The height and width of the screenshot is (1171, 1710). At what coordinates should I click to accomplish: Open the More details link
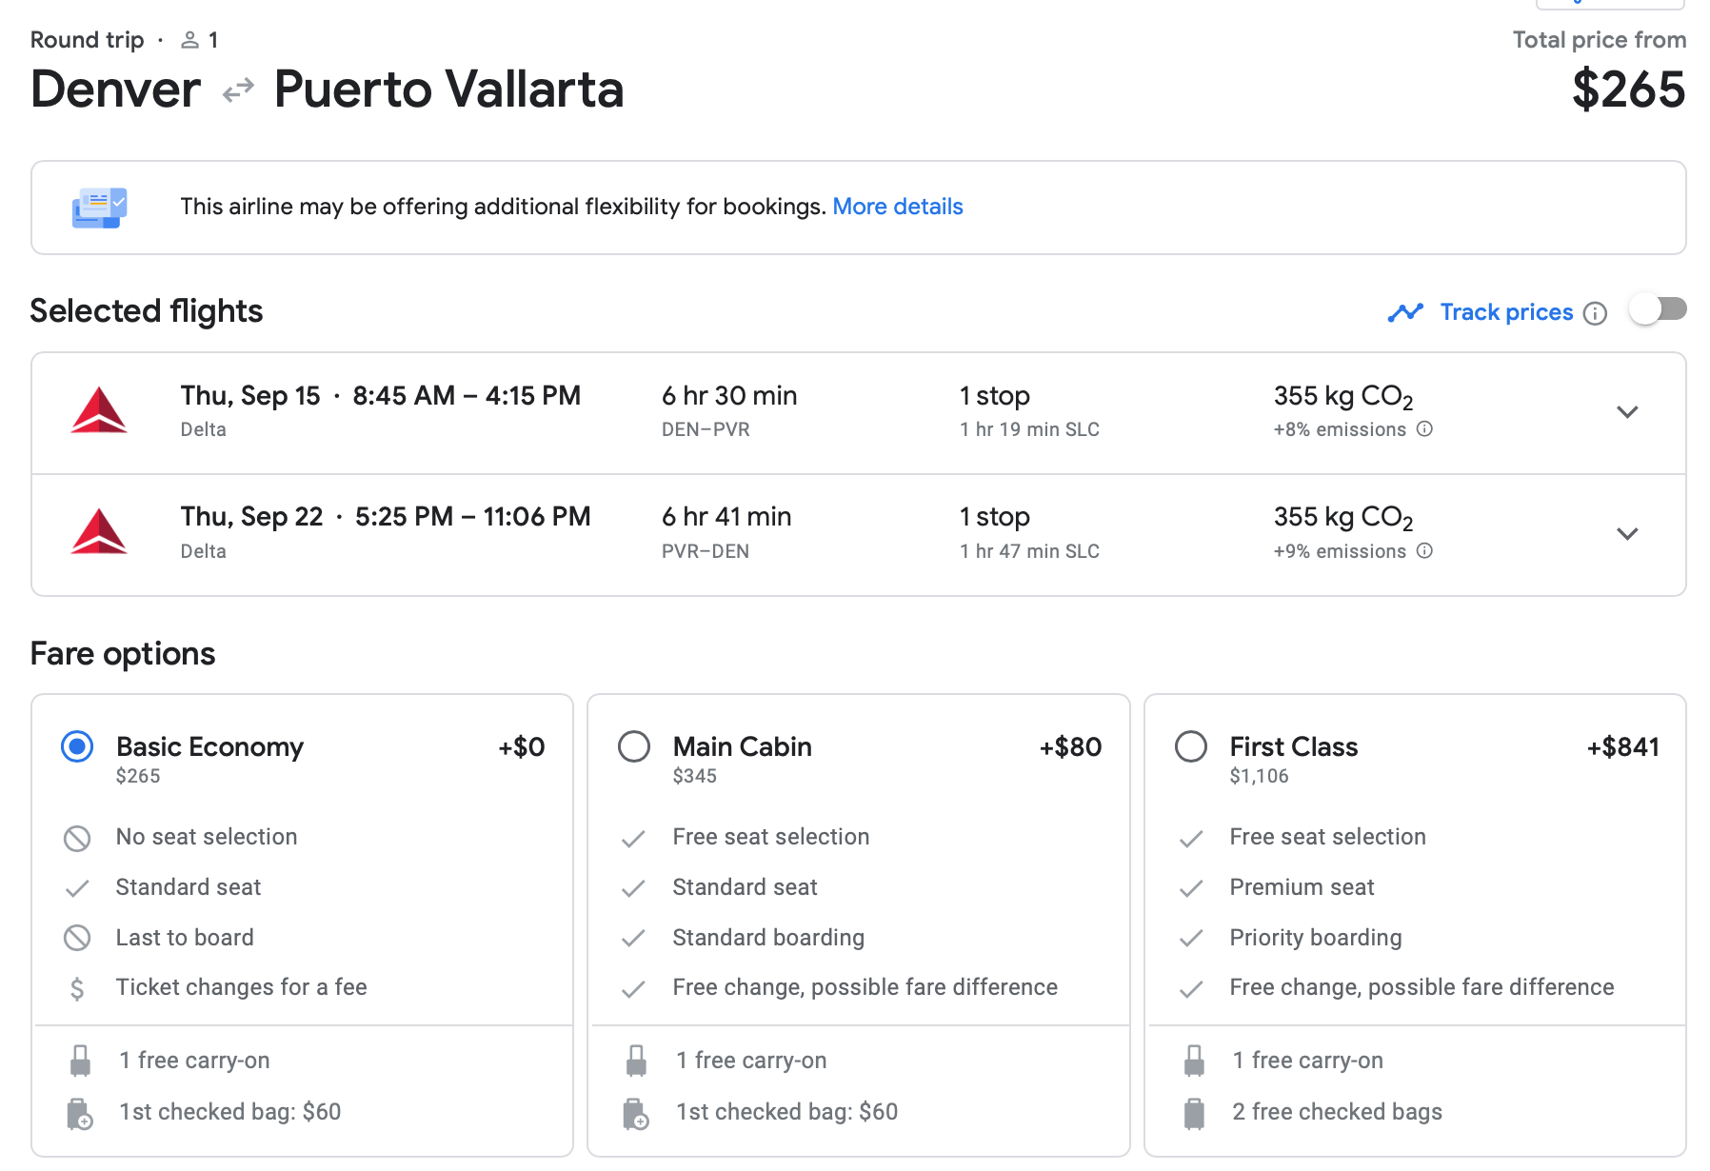tap(897, 207)
